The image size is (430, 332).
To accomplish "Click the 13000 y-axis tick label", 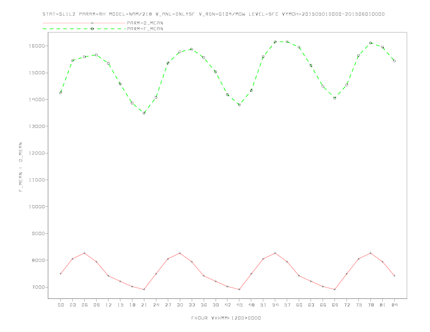I will [x=37, y=126].
